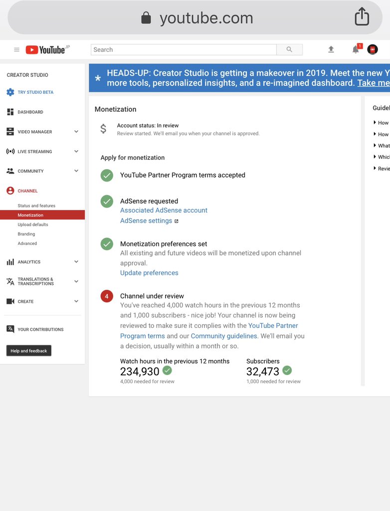Click the dollar sign account status icon

click(x=103, y=129)
